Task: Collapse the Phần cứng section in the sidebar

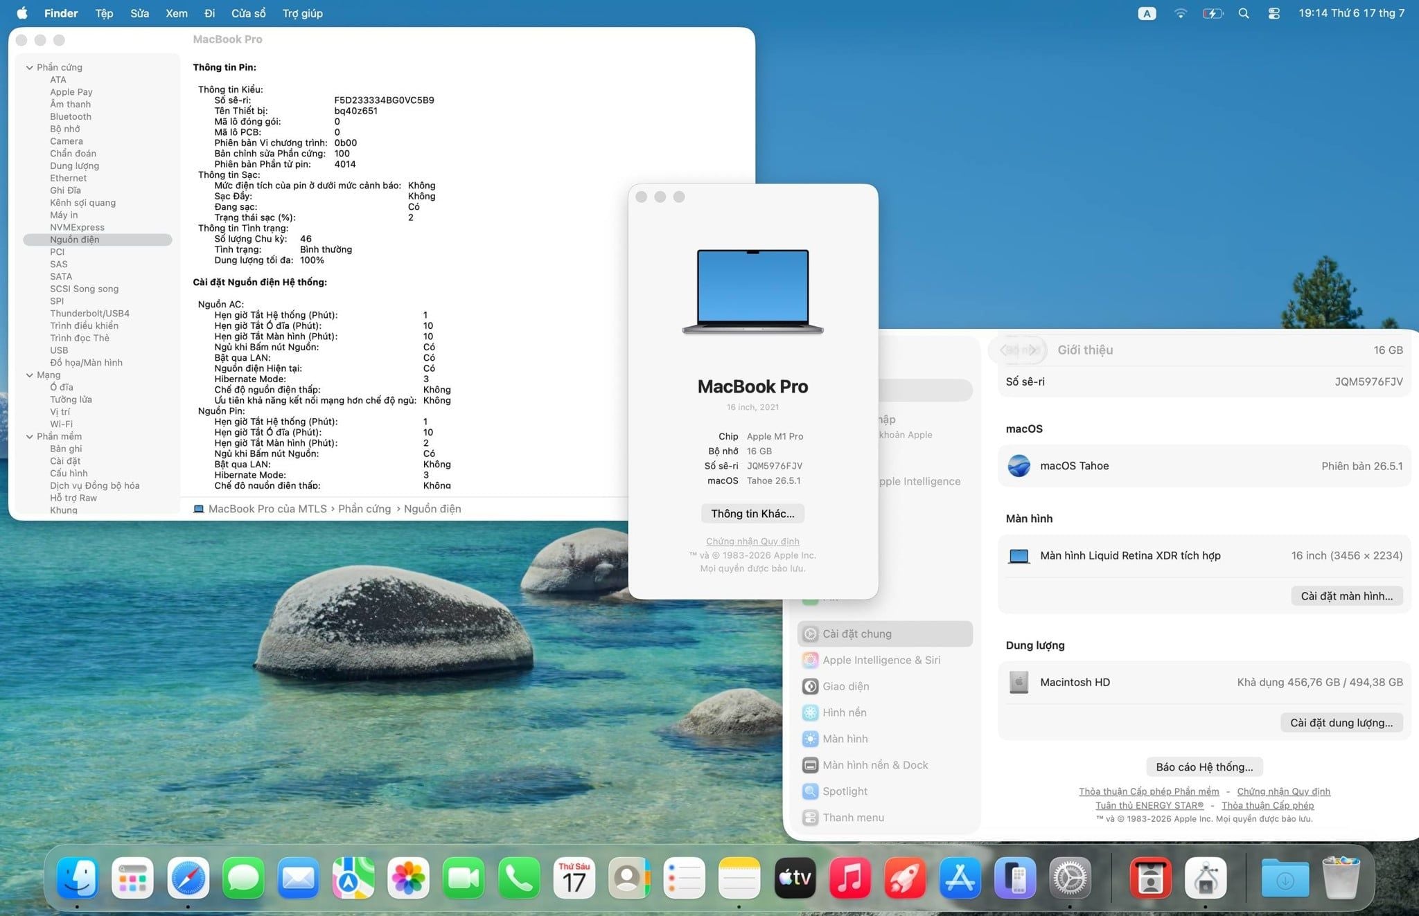Action: (29, 67)
